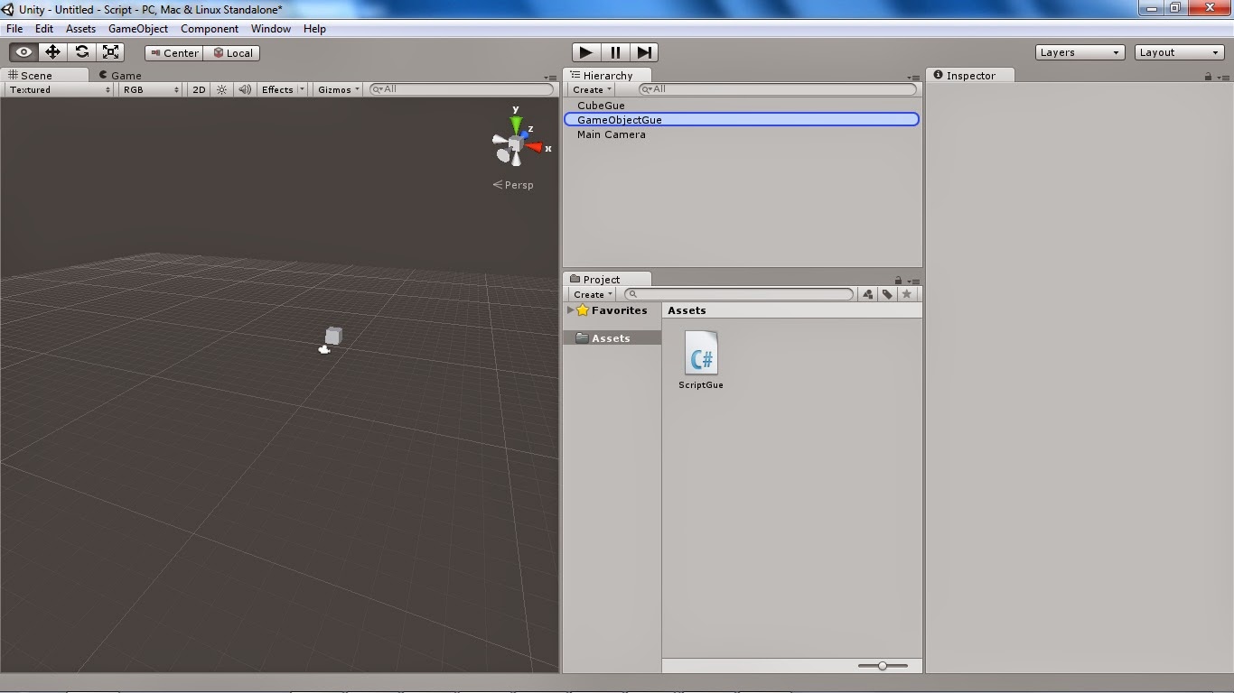This screenshot has height=693, width=1234.
Task: Switch to the Game tab
Action: 120,75
